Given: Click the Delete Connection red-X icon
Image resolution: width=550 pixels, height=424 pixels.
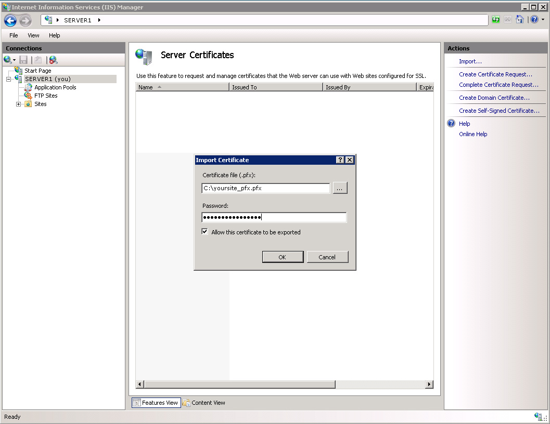Looking at the screenshot, I should 53,60.
